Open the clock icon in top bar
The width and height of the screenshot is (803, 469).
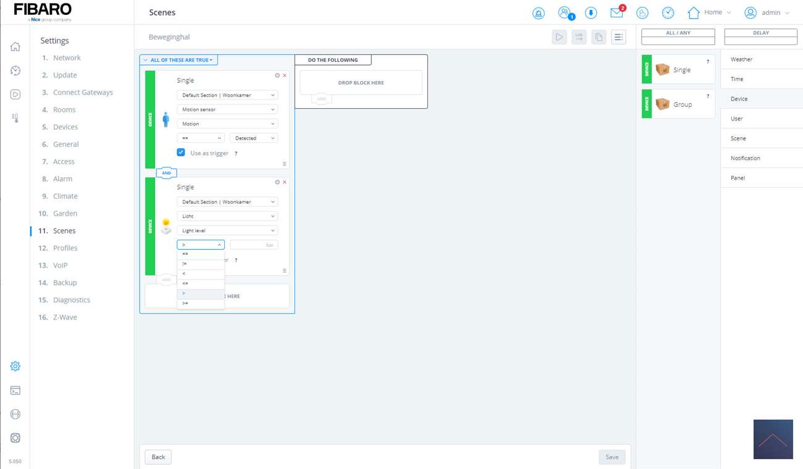click(668, 12)
